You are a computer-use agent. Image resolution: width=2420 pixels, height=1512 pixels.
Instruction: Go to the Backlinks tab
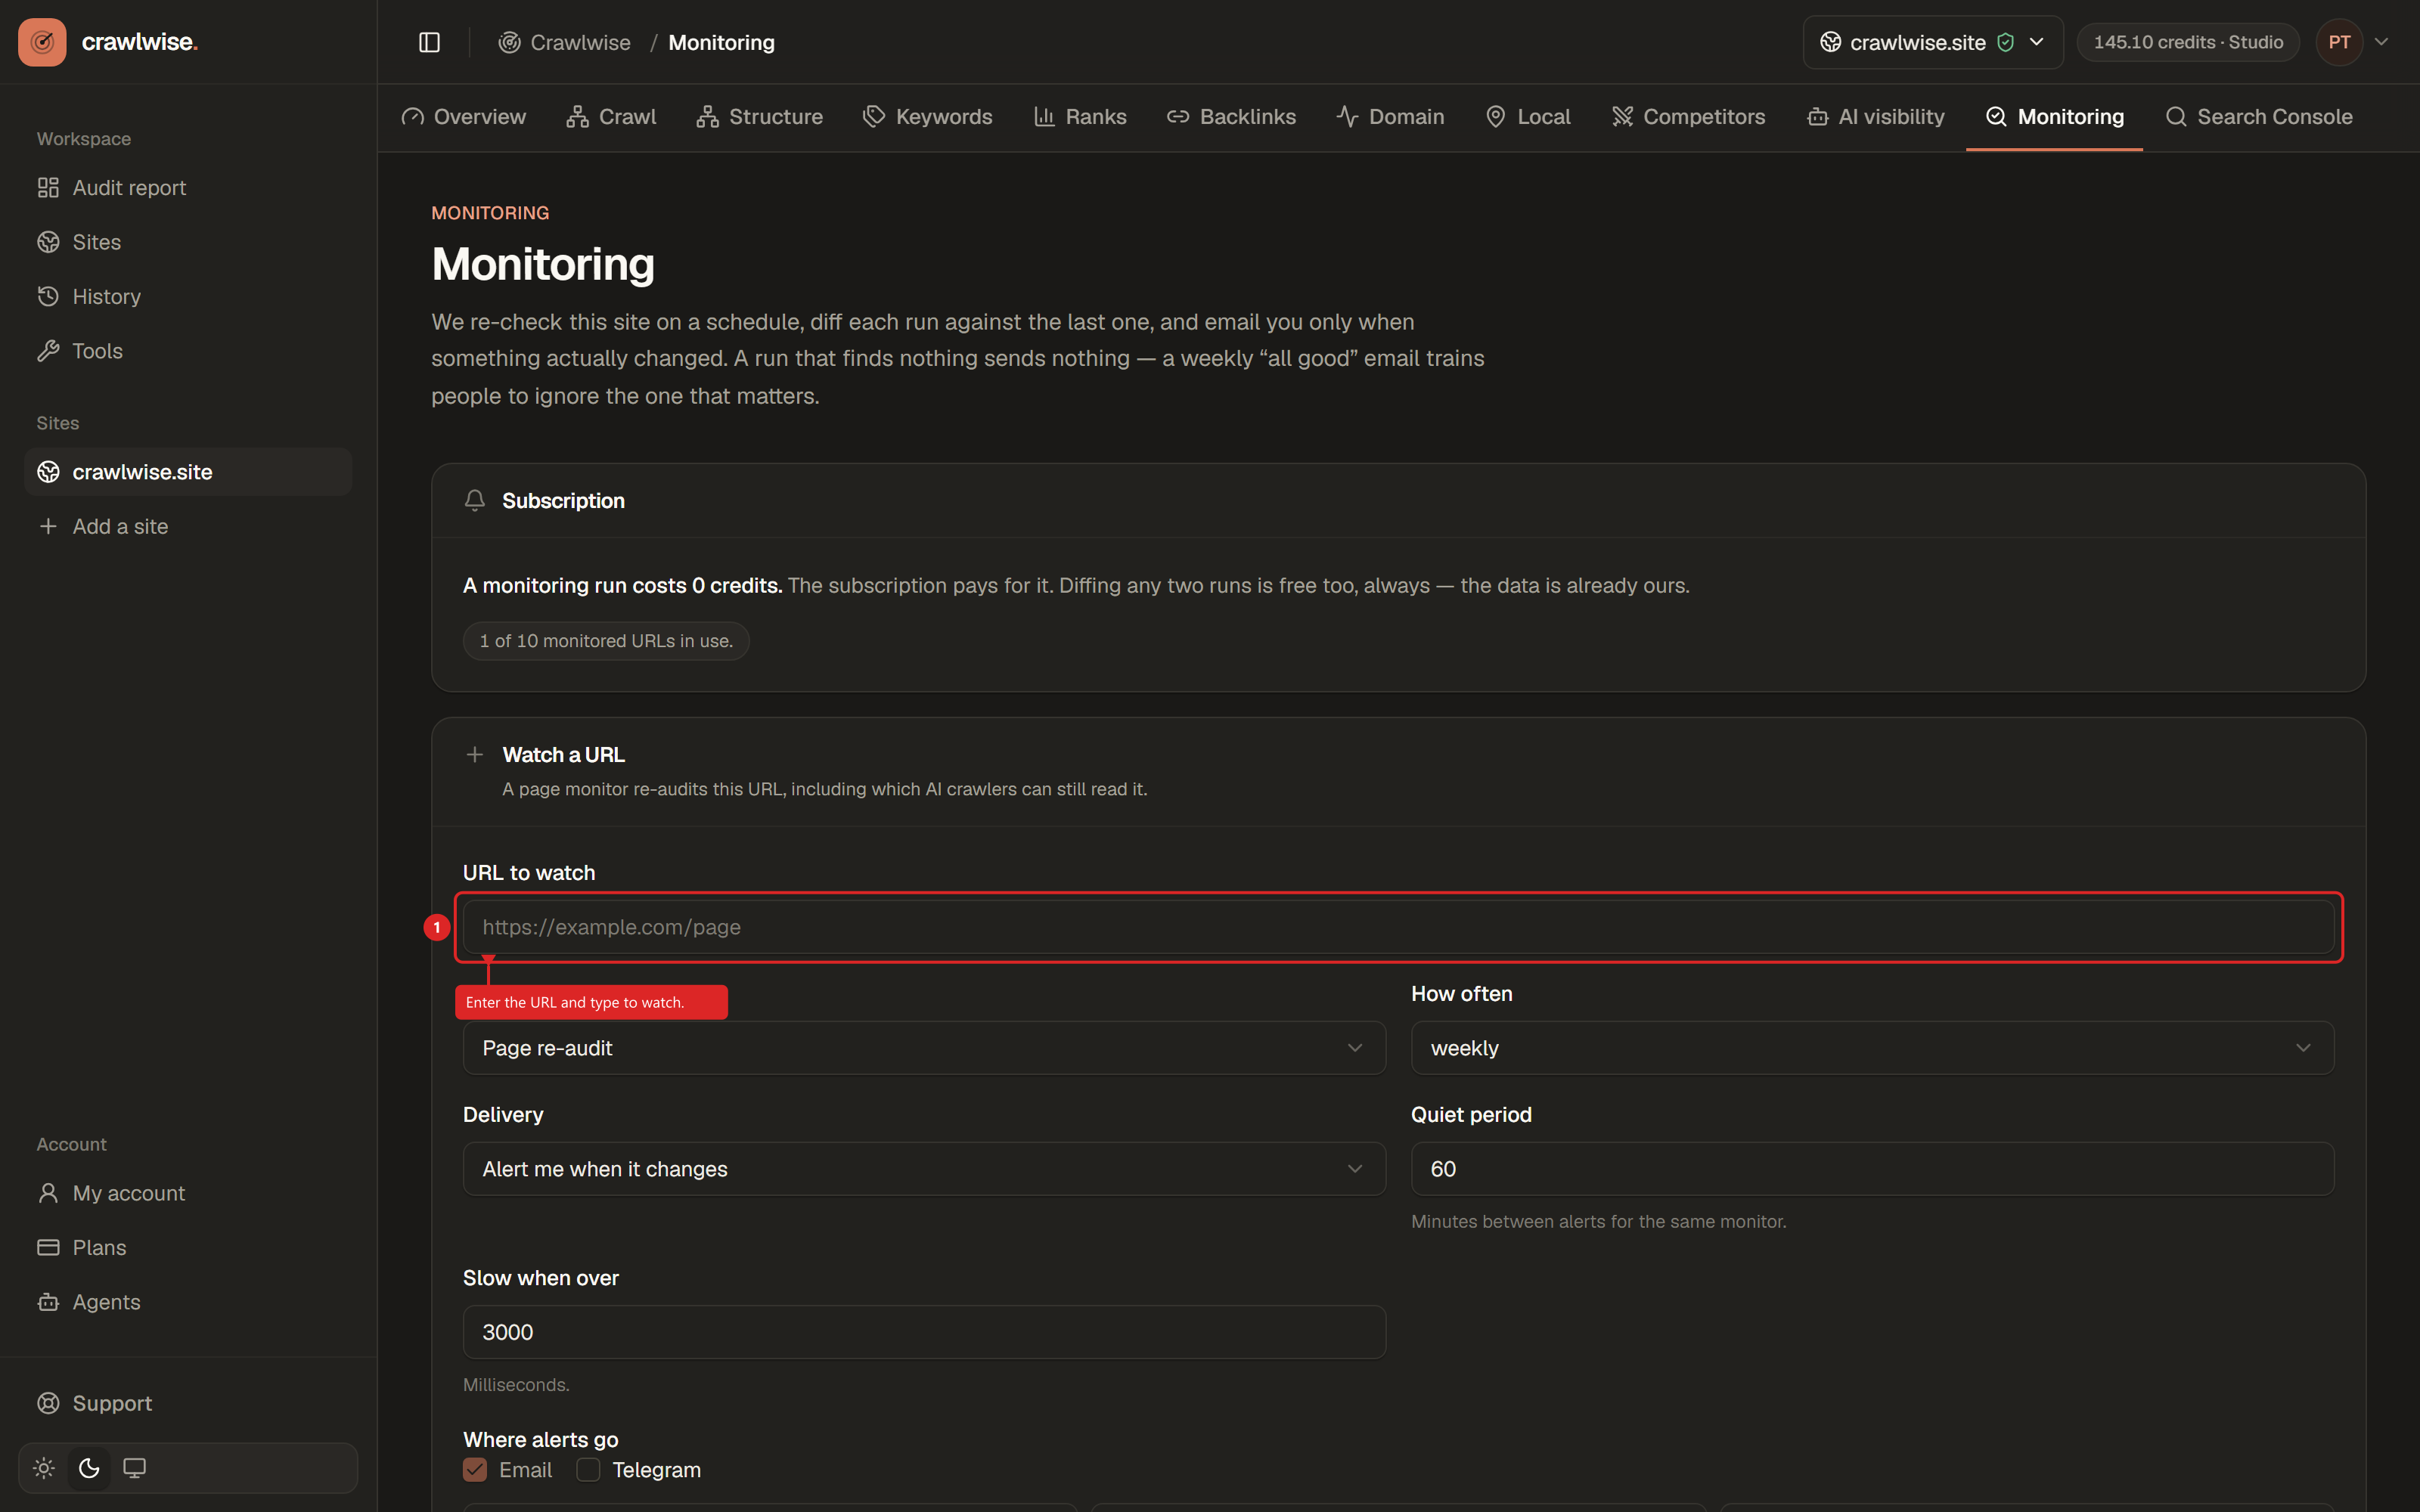point(1231,117)
